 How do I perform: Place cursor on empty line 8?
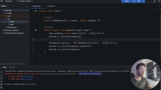(x=96, y=40)
